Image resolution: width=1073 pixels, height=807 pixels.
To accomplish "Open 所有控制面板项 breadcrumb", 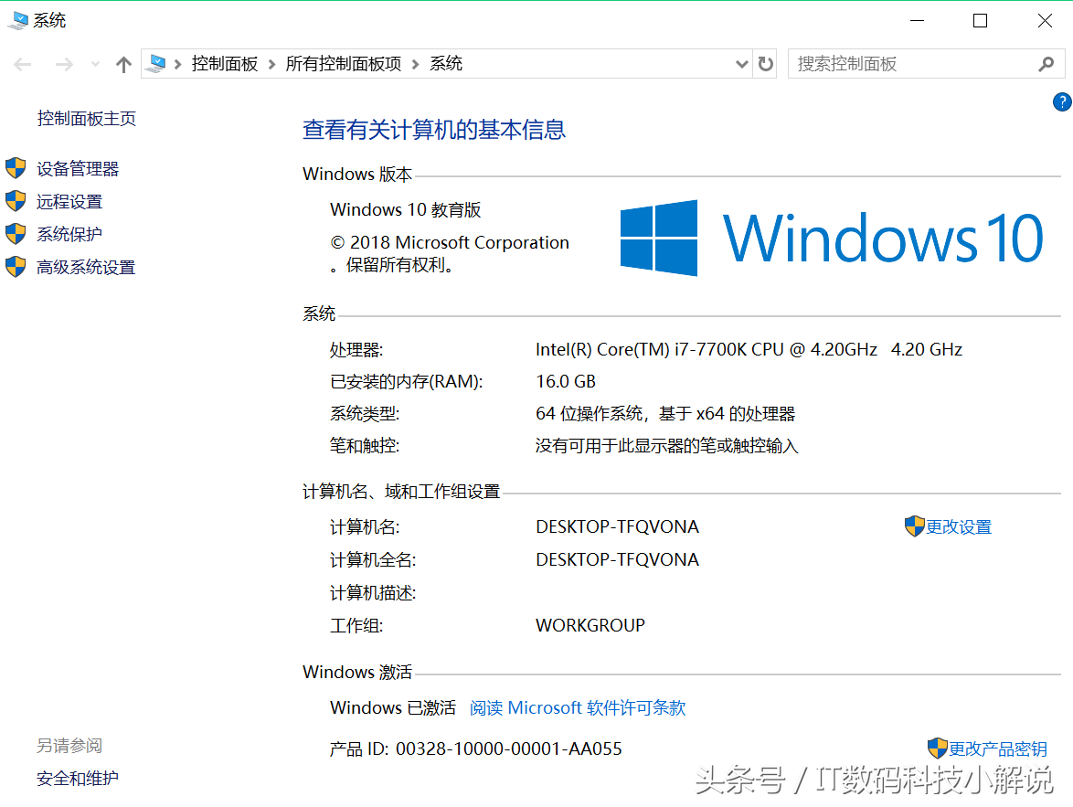I will pyautogui.click(x=343, y=64).
